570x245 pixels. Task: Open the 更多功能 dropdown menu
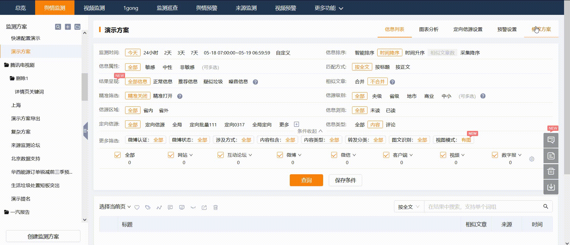click(x=329, y=8)
